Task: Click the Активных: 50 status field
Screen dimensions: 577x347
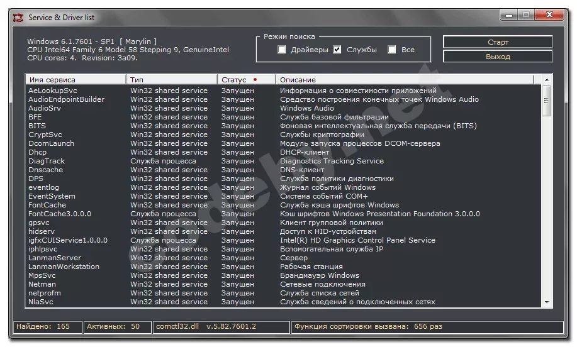Action: [x=118, y=326]
